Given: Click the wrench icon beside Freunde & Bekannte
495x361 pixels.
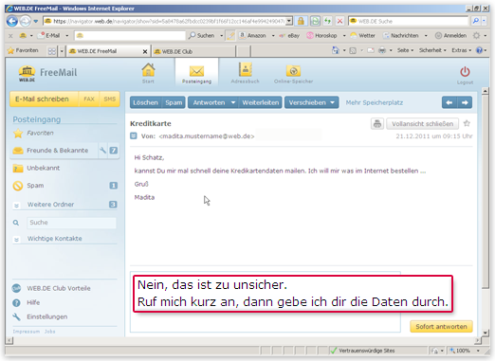Looking at the screenshot, I should [102, 151].
